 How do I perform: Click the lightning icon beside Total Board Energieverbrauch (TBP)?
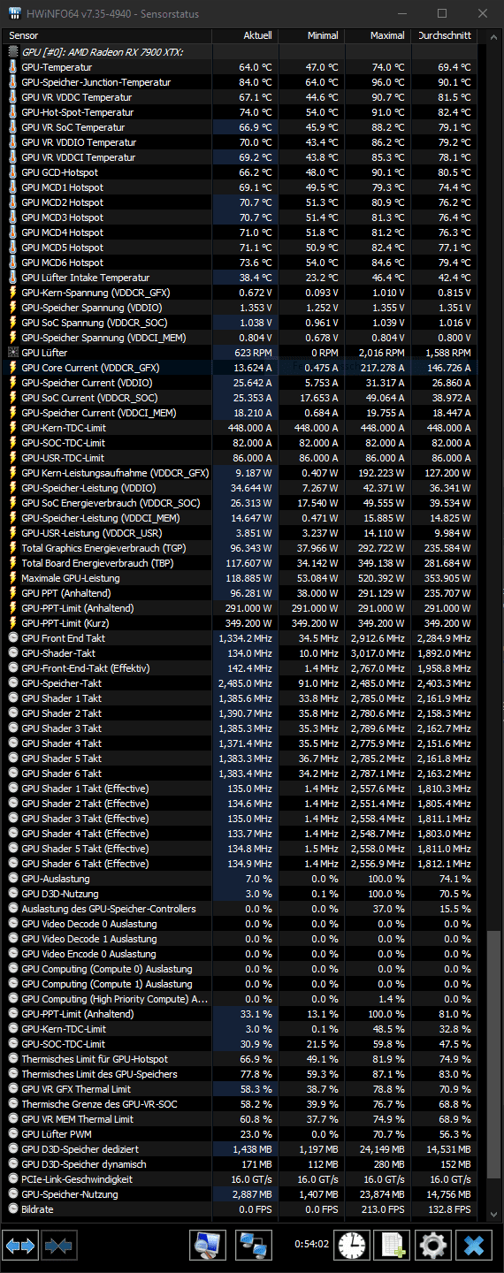pos(12,563)
